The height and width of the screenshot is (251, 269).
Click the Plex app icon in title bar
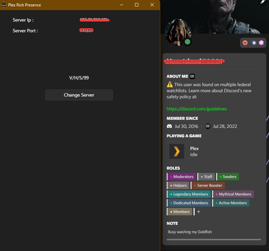click(x=4, y=5)
